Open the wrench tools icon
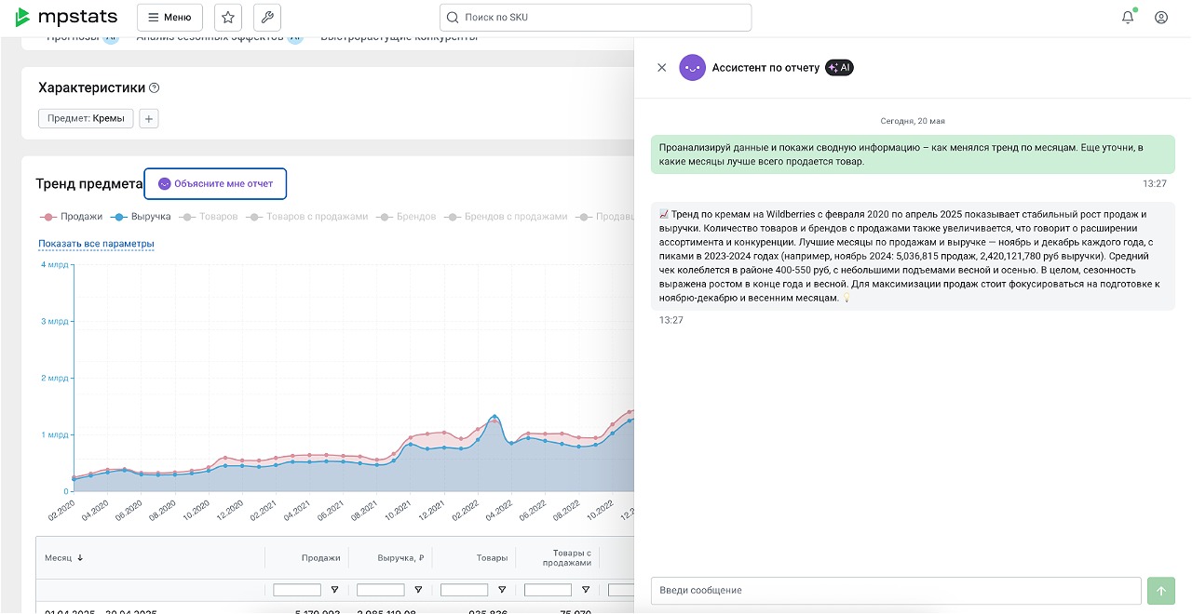Image resolution: width=1192 pixels, height=614 pixels. click(x=267, y=17)
